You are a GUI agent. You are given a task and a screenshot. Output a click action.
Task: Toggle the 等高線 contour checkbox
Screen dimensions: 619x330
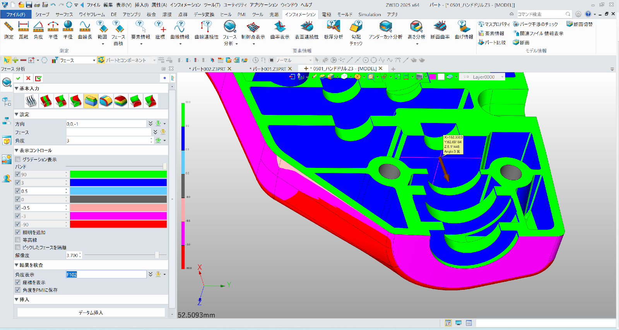tap(18, 240)
